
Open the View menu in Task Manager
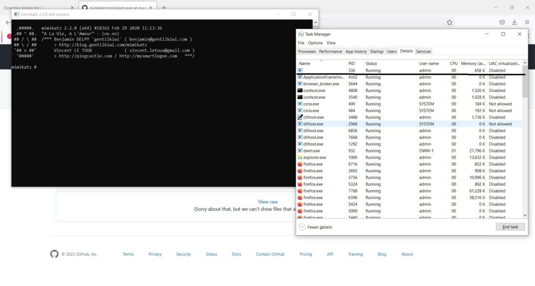(331, 43)
